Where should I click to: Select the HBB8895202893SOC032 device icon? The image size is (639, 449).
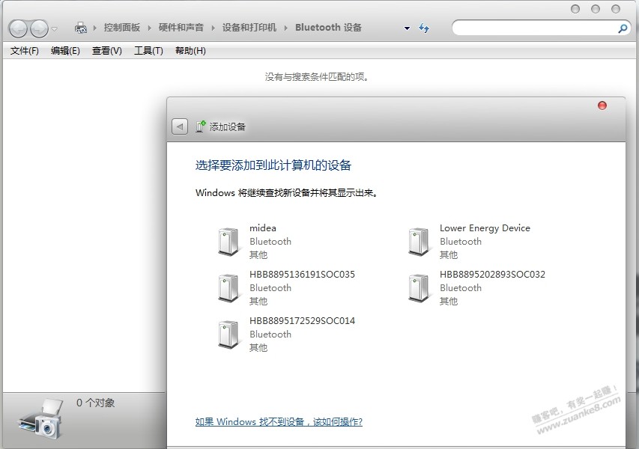[x=419, y=288]
